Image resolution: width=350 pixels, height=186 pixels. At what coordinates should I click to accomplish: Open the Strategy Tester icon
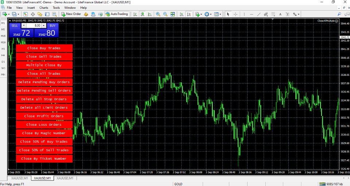point(54,14)
